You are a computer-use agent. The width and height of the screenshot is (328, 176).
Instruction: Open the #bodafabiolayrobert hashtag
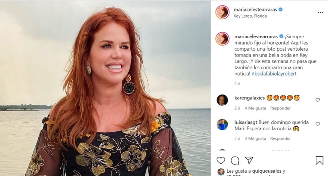[275, 74]
